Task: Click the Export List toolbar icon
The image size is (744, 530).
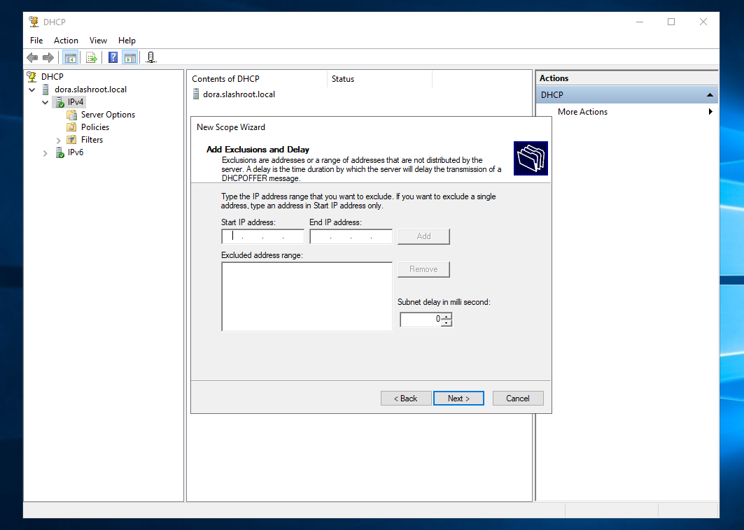Action: [x=91, y=58]
